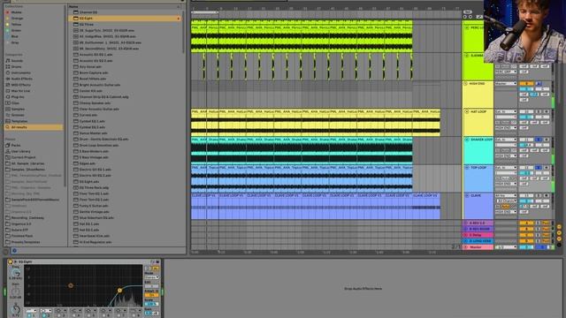The width and height of the screenshot is (566, 318).
Task: Select the Master track header
Action: (478, 247)
